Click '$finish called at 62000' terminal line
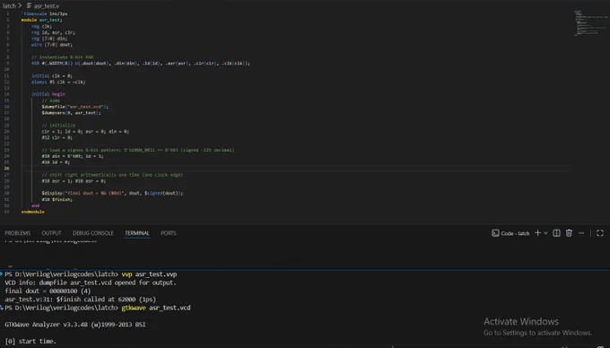The image size is (610, 348). pyautogui.click(x=80, y=300)
